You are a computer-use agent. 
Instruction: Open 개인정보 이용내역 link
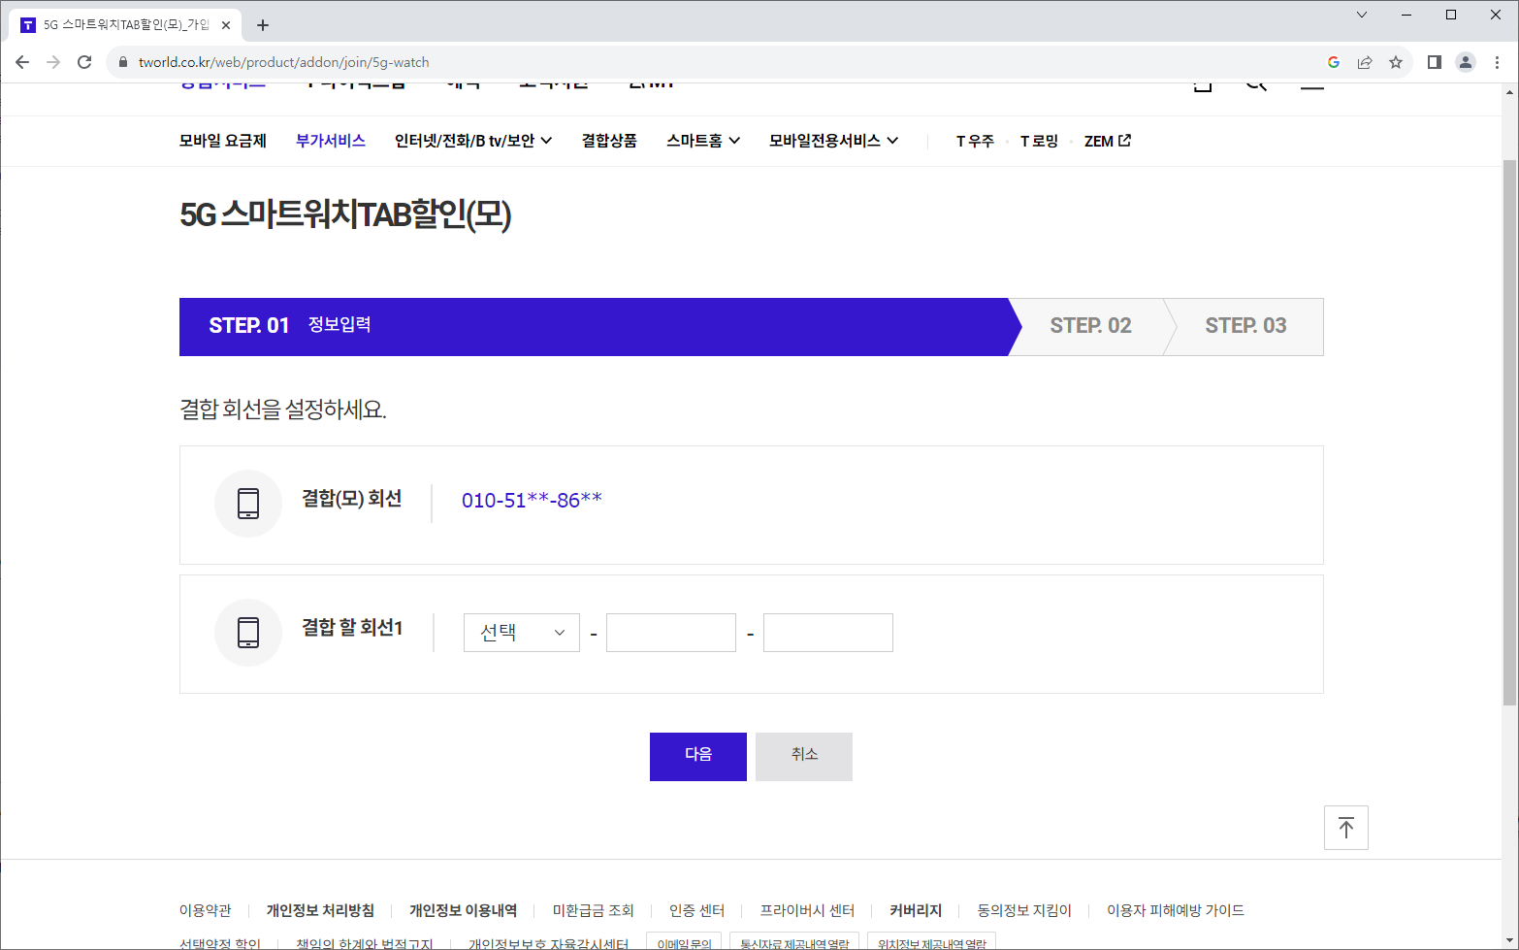463,910
